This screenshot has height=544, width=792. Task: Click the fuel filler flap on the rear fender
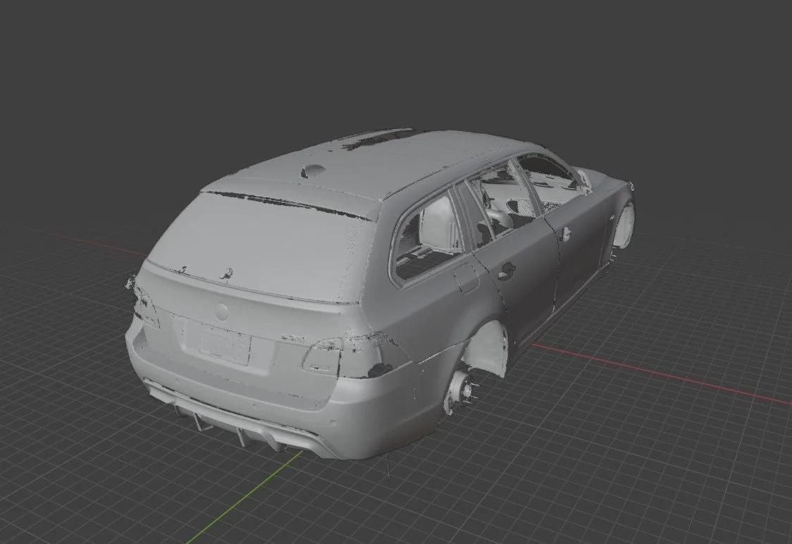point(466,280)
